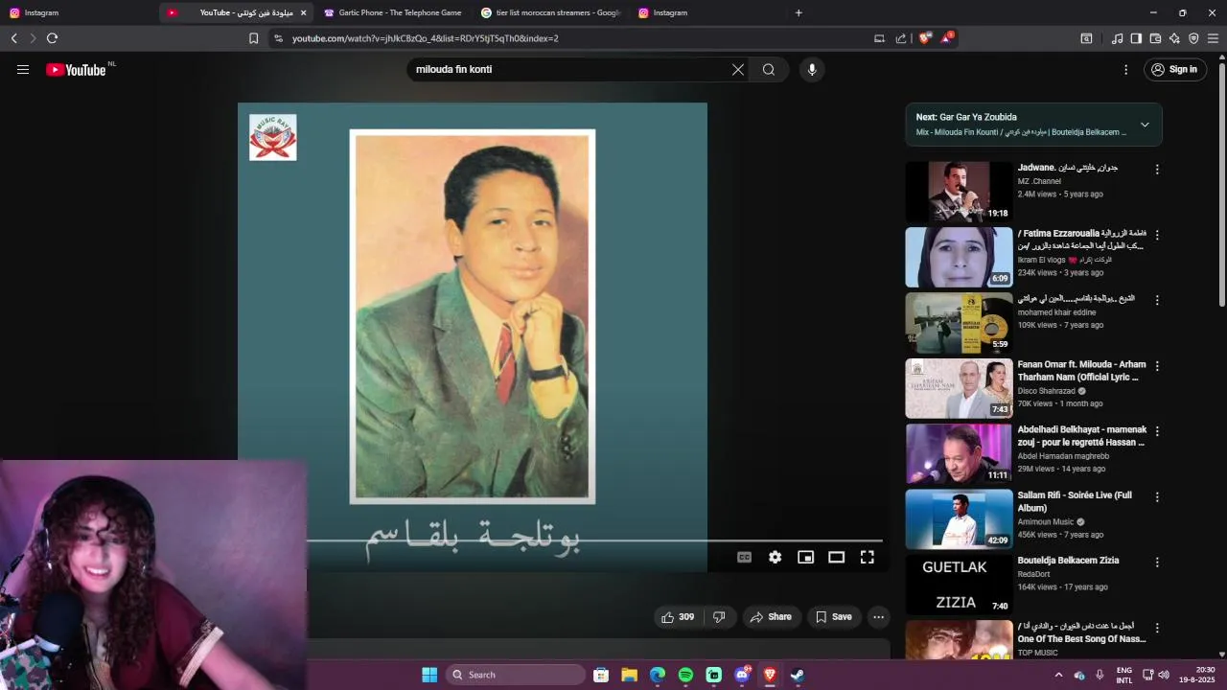Open Leo AI sparkle icon
Screen dimensions: 1227x690
1174,38
